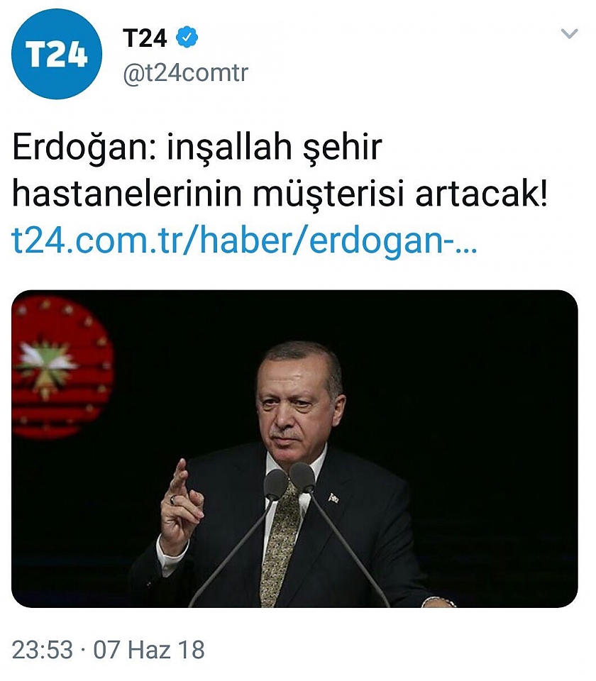Open the tweet photo thumbnail

pos(294,448)
